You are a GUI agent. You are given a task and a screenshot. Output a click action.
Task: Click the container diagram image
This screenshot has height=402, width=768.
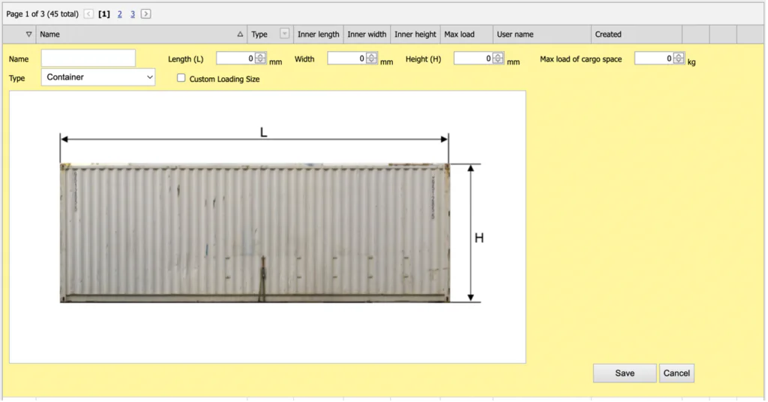click(268, 226)
